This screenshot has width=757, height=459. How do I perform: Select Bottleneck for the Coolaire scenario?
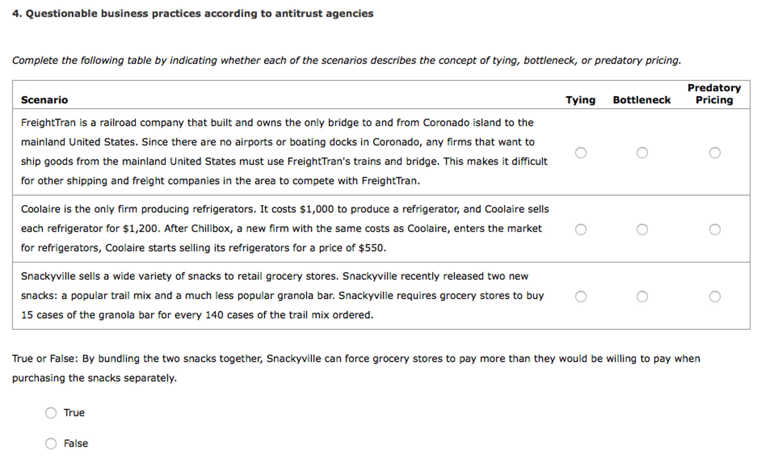[x=642, y=229]
